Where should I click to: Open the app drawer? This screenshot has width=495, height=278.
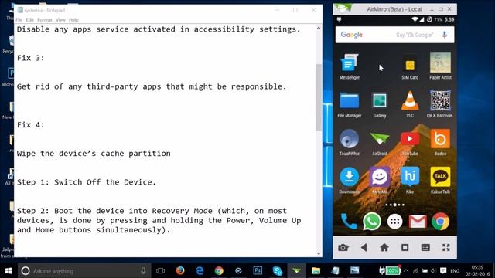[x=394, y=222]
